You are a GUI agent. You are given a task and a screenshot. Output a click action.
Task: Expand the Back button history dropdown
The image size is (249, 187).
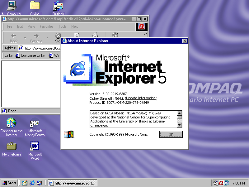point(25,38)
